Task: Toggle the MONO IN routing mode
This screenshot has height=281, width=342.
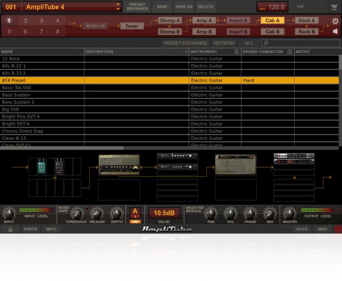Action: [95, 26]
